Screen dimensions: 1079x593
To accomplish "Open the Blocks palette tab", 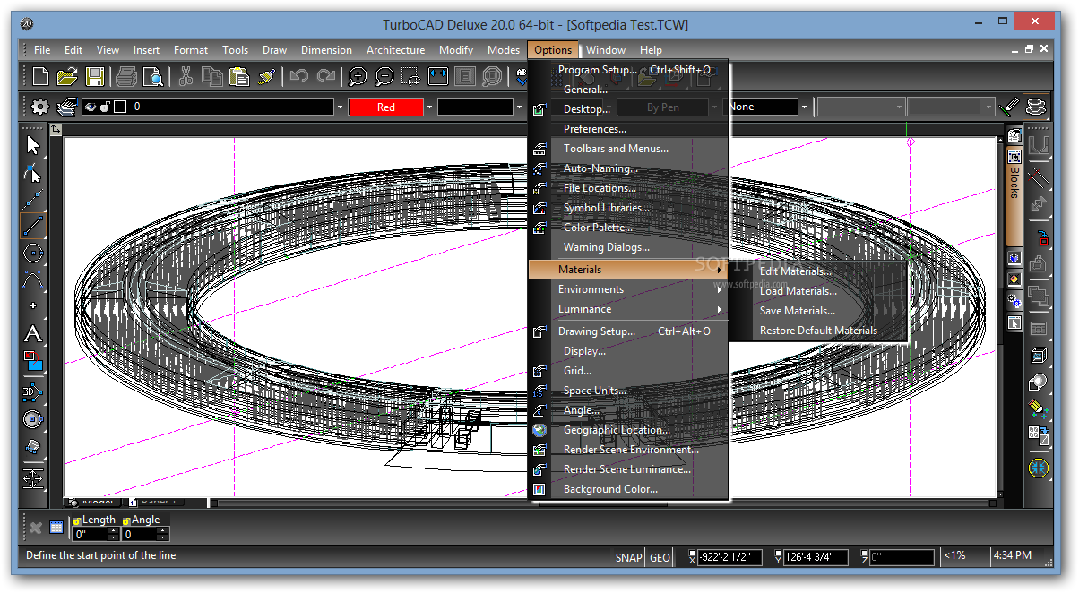I will [x=1014, y=194].
